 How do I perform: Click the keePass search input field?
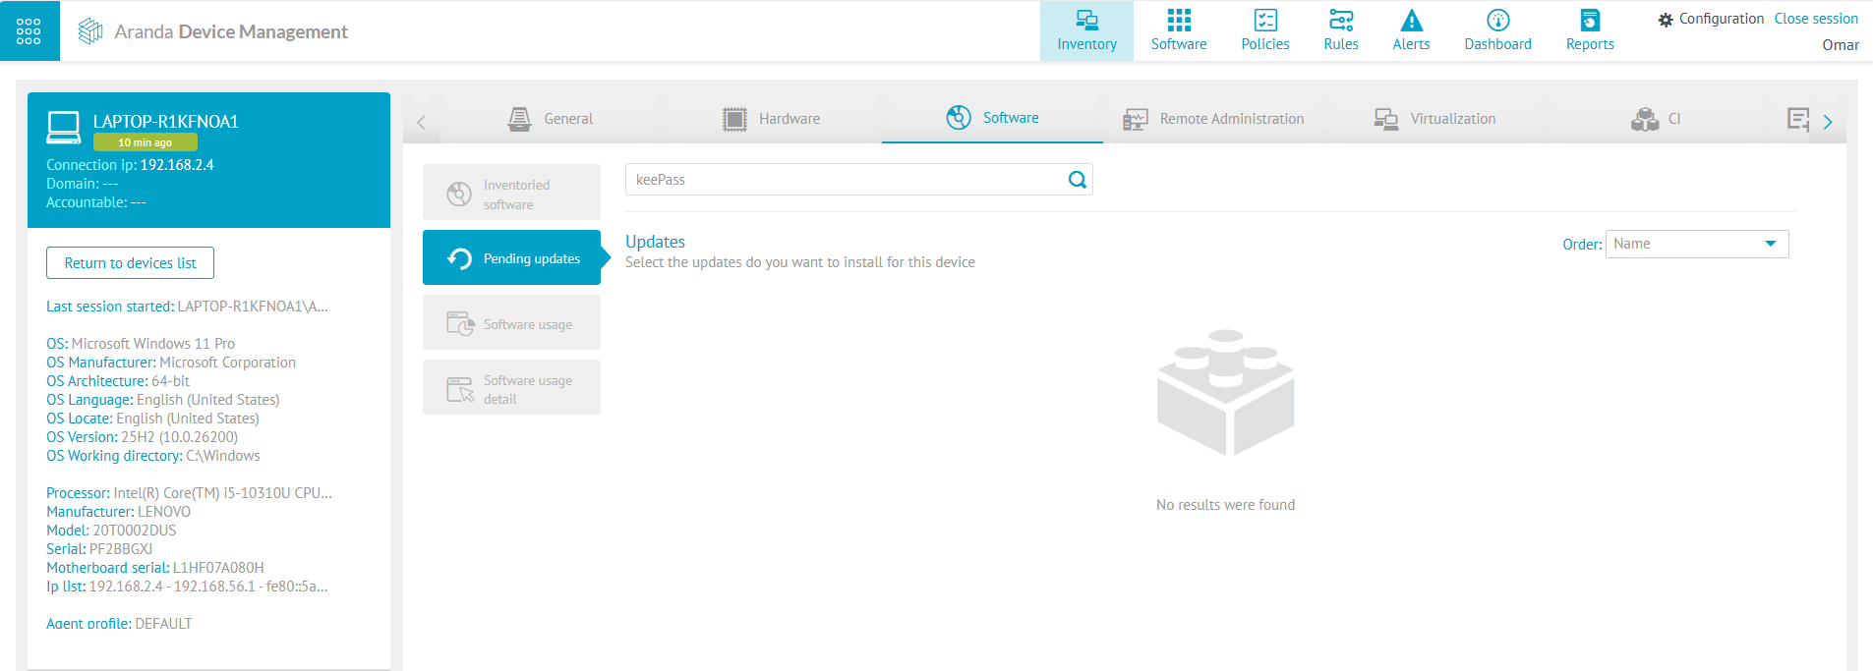(846, 180)
